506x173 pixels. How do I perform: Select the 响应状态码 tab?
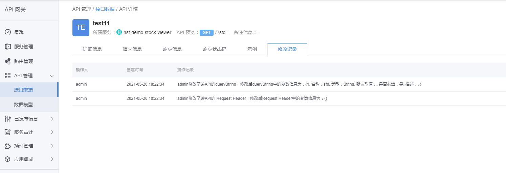click(x=215, y=49)
